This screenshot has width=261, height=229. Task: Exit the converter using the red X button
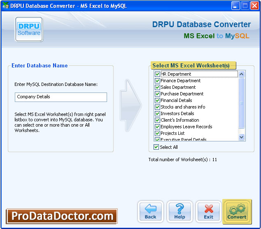tap(209, 211)
